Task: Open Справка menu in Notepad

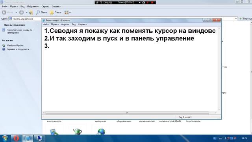Action: (x=82, y=24)
